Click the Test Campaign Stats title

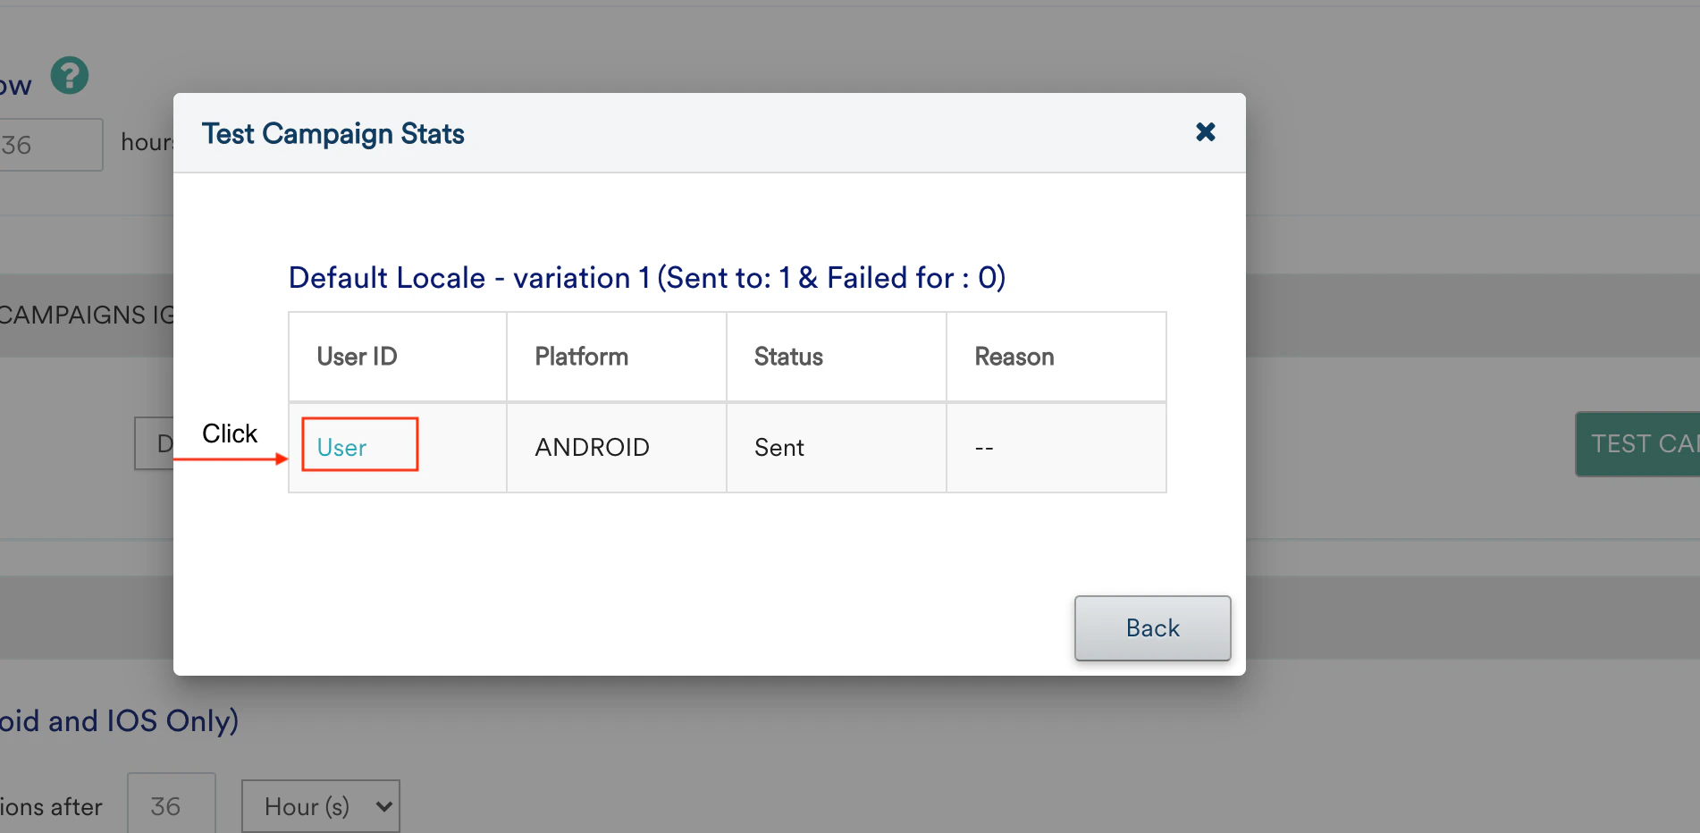[333, 134]
